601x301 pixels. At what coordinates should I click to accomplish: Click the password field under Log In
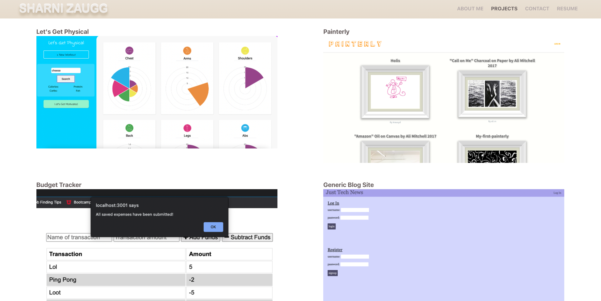point(355,218)
